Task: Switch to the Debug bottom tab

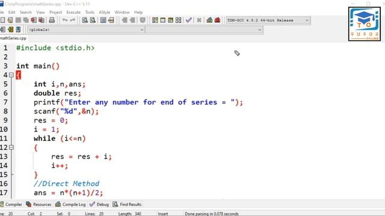Action: (99, 204)
